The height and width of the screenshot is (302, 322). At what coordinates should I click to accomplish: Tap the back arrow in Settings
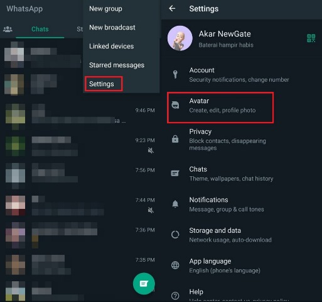tap(172, 9)
